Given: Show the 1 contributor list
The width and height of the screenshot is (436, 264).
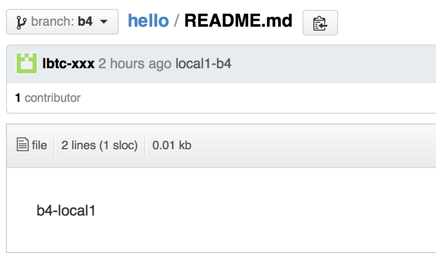Looking at the screenshot, I should pyautogui.click(x=48, y=98).
